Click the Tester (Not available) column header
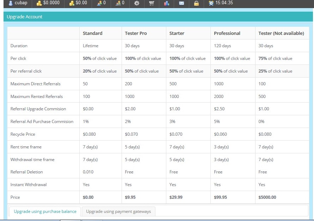Image resolution: width=314 pixels, height=221 pixels. pos(281,33)
